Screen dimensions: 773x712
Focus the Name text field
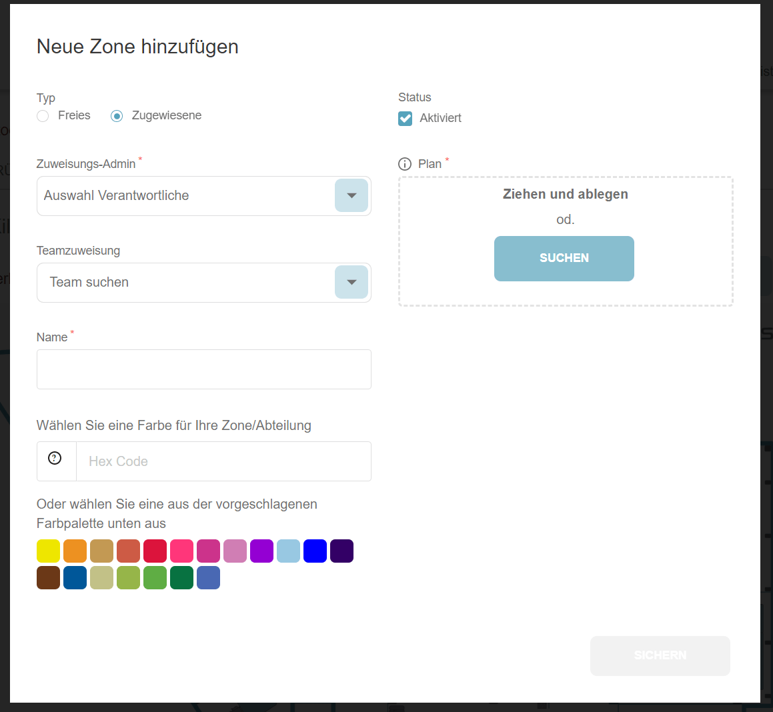203,369
